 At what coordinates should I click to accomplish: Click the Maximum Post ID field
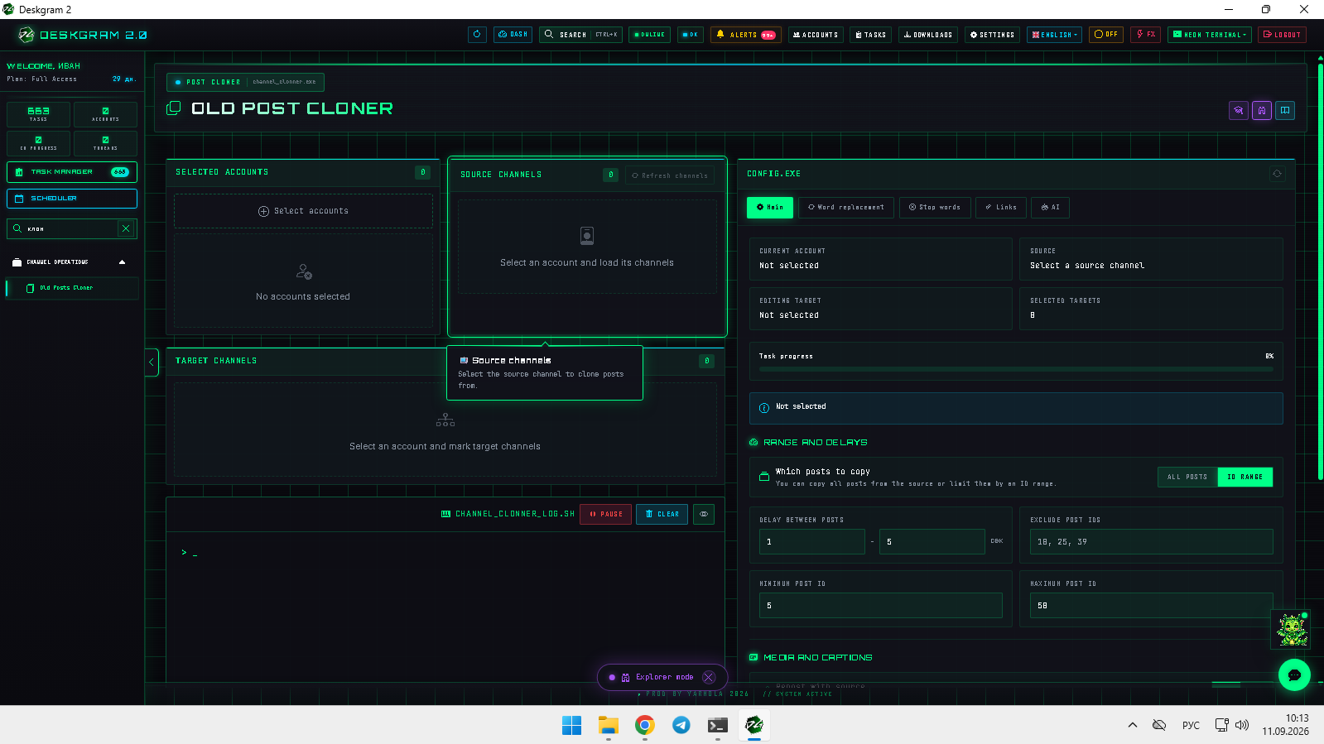(x=1152, y=606)
